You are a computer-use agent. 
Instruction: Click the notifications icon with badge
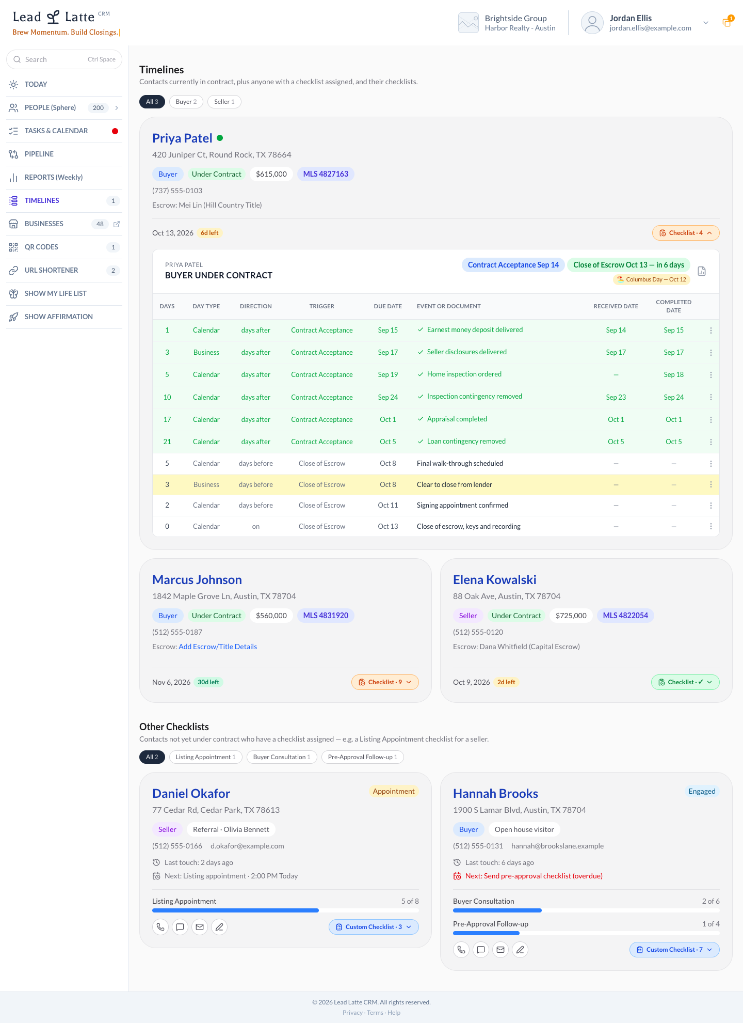[727, 22]
